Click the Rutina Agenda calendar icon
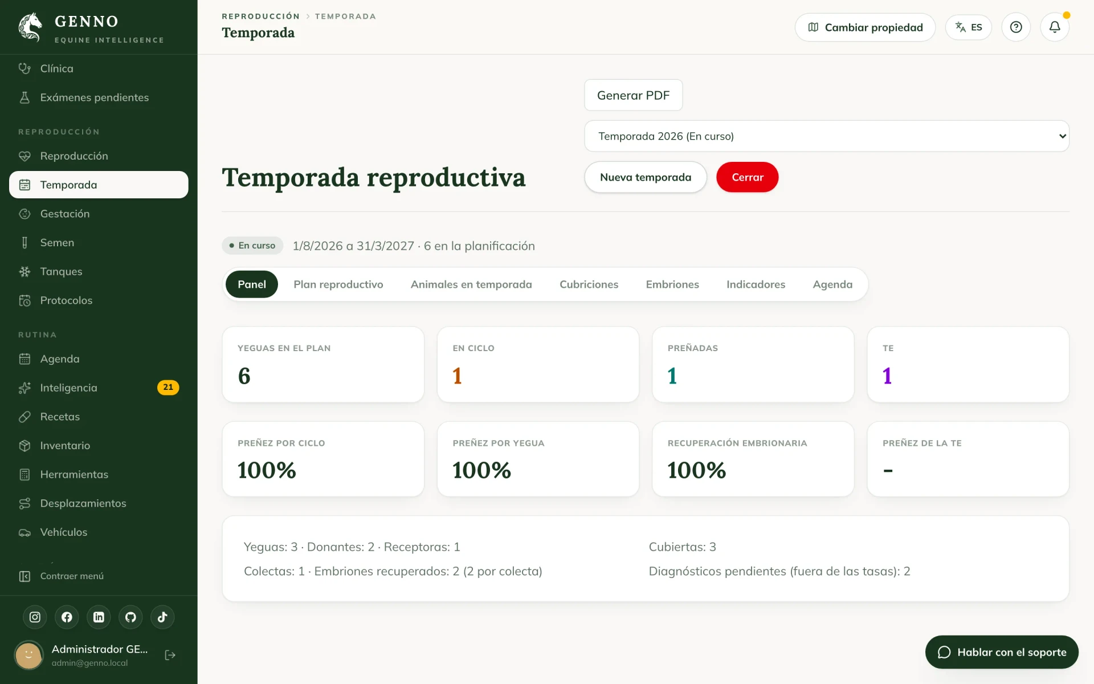The image size is (1094, 684). pyautogui.click(x=25, y=359)
